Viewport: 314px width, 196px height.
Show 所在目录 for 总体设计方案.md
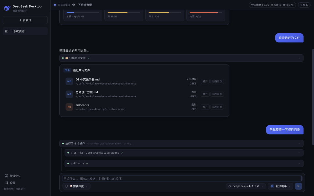[x=217, y=94]
